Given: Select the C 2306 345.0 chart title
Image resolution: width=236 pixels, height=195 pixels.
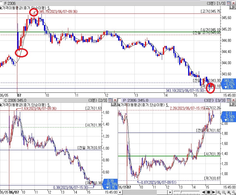Looking at the screenshot, I should [x=15, y=100].
